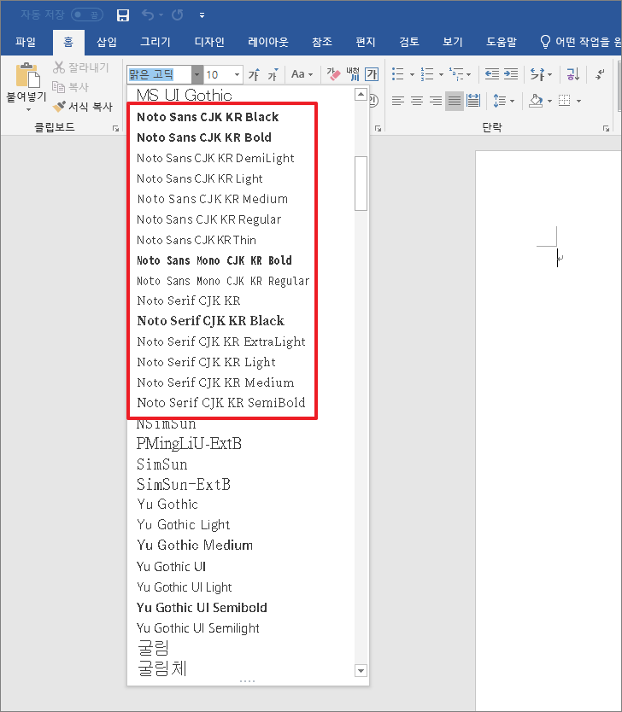Open the Borders dropdown arrow
This screenshot has height=712, width=622.
pyautogui.click(x=578, y=101)
